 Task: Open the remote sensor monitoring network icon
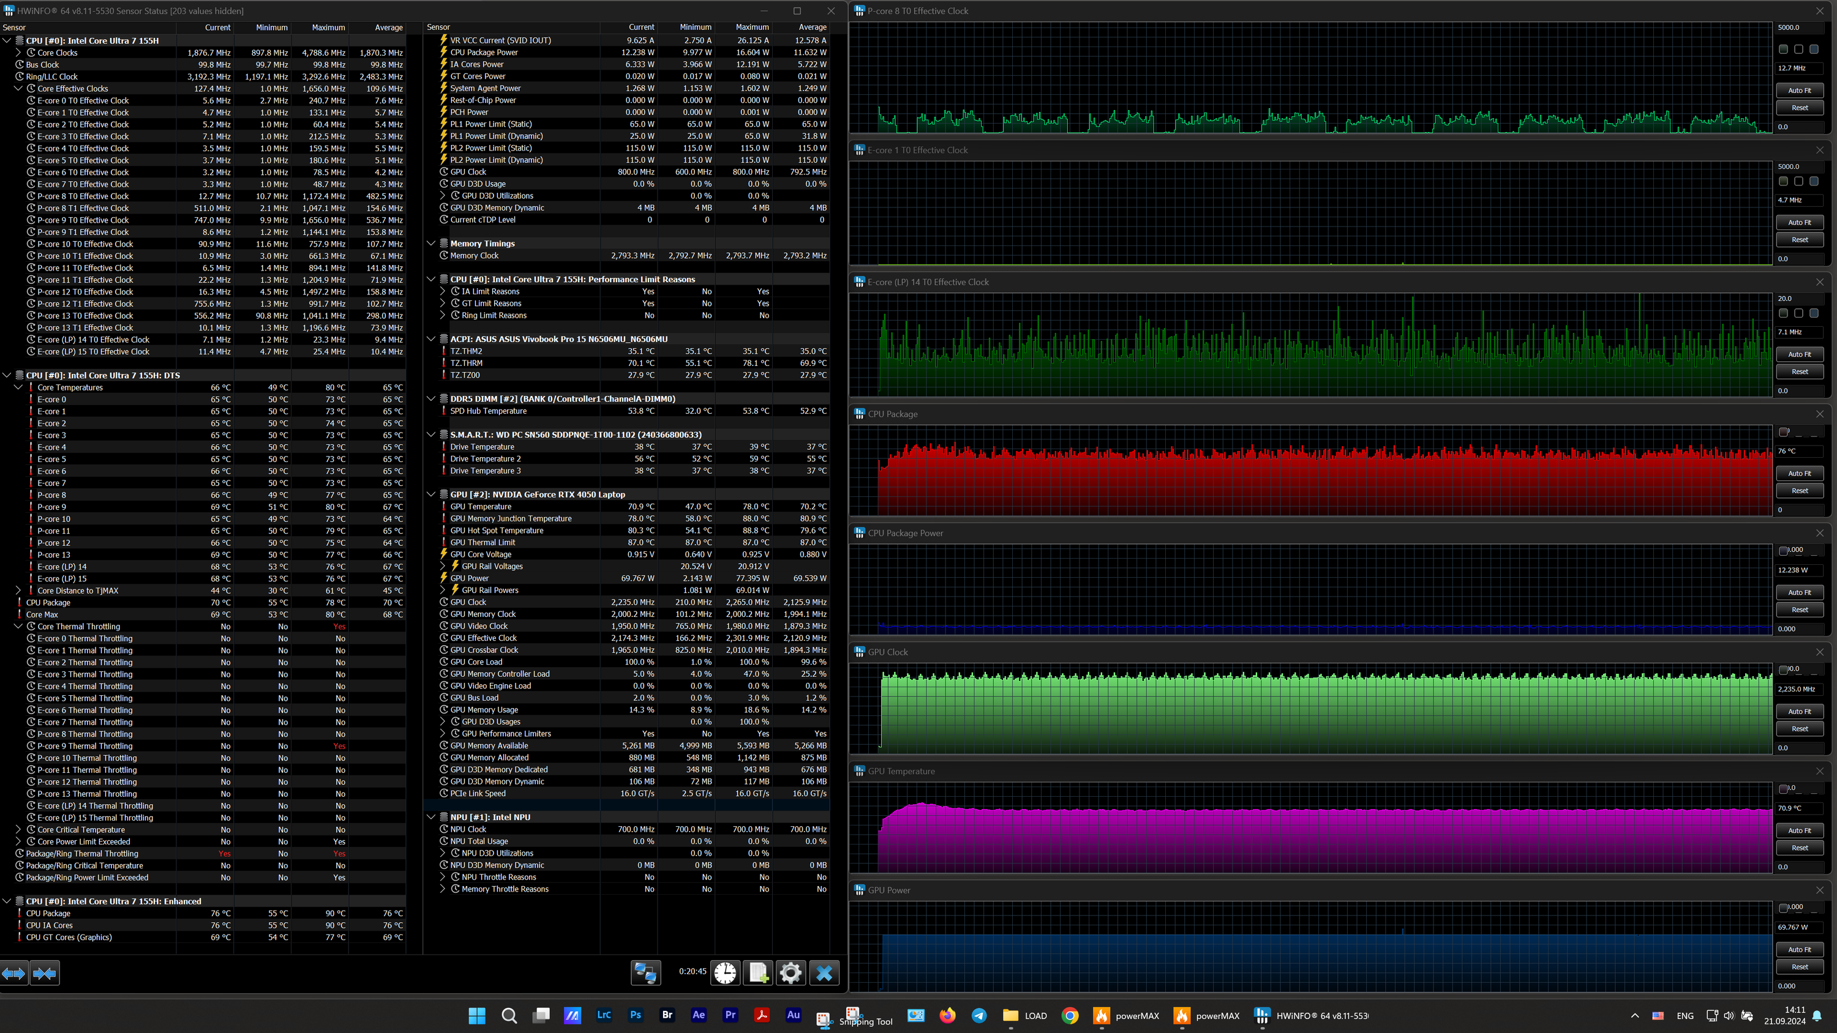coord(645,972)
